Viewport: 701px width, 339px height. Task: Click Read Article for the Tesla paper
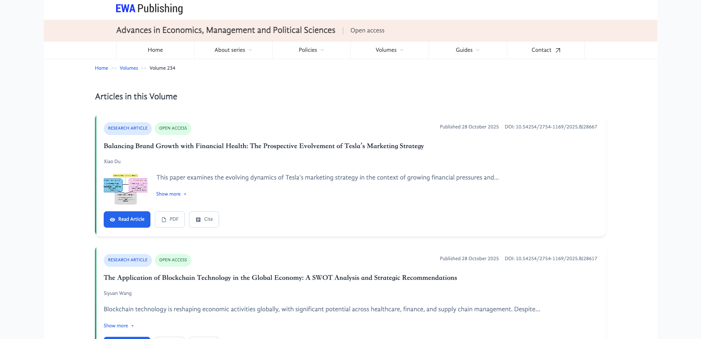pos(127,219)
